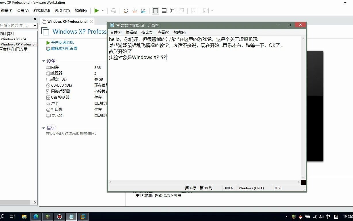Click '第 4 行，第 19 列' in status bar
Image resolution: width=353 pixels, height=221 pixels.
[199, 188]
